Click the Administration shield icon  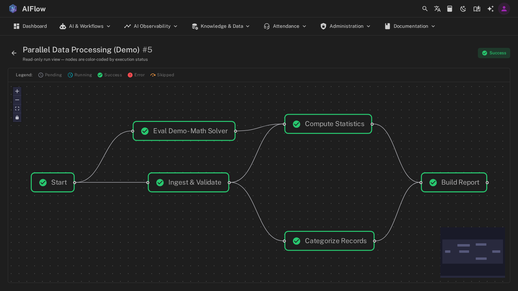pyautogui.click(x=323, y=26)
